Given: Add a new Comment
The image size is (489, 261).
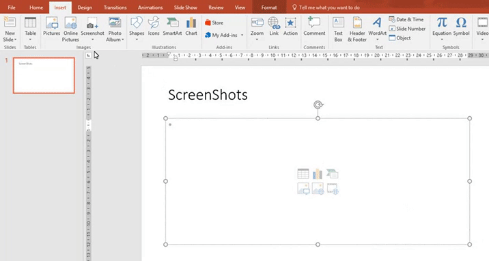Looking at the screenshot, I should click(314, 26).
